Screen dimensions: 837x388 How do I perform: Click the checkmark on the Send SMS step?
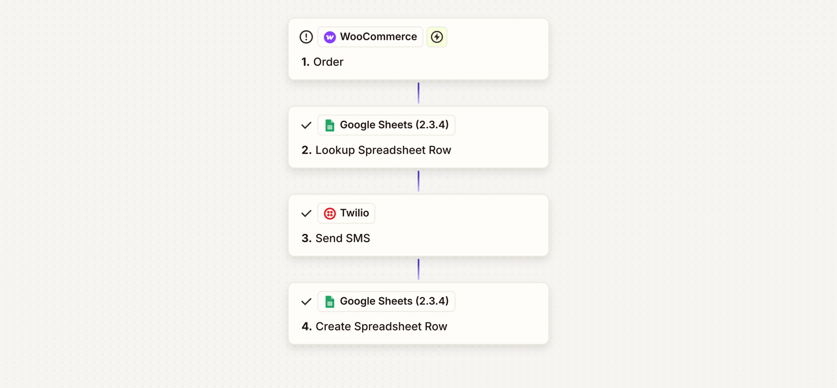307,213
